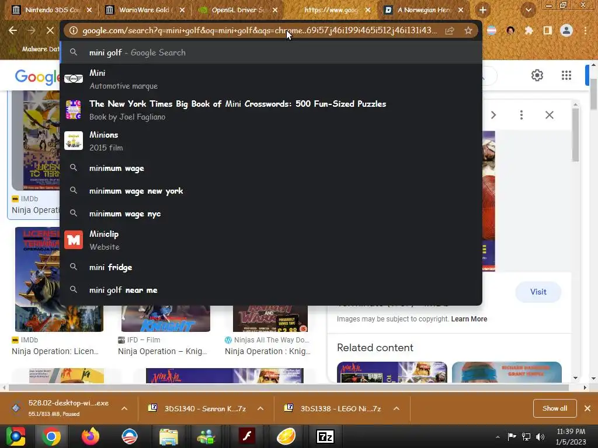The height and width of the screenshot is (448, 598).
Task: Open the IMDb Ninja Operation: Licen... result thumbnail
Action: point(37,279)
